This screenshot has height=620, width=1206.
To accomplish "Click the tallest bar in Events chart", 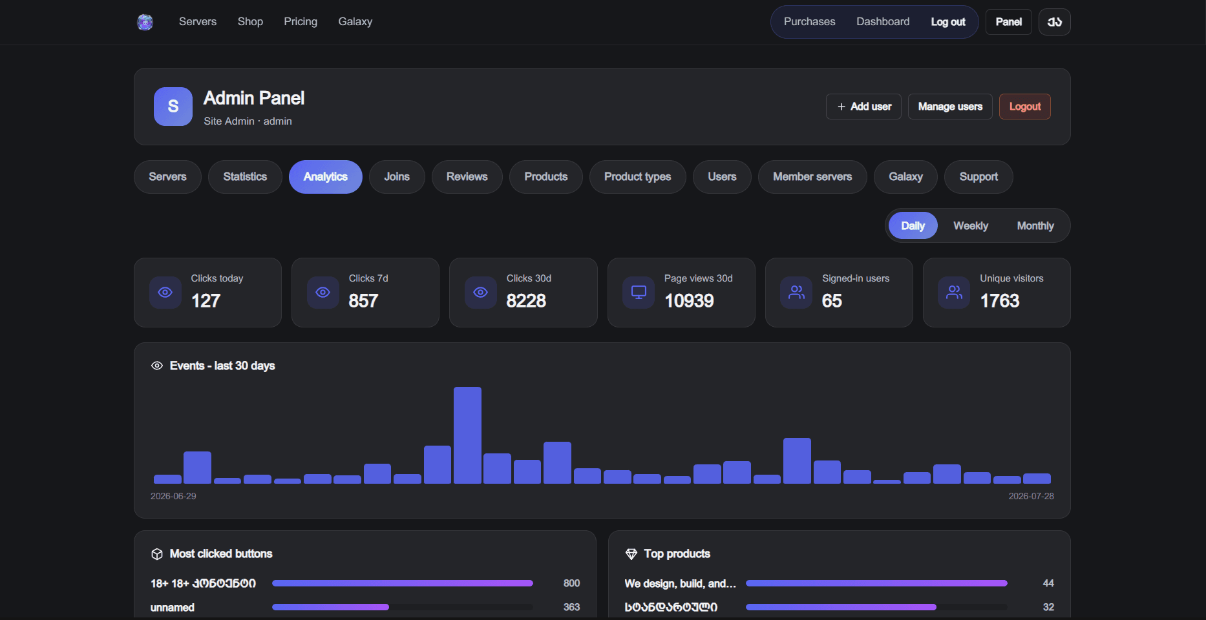I will pyautogui.click(x=467, y=435).
